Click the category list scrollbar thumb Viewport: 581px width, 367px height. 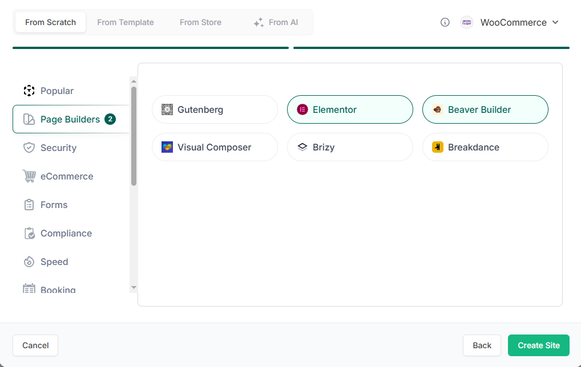(134, 136)
